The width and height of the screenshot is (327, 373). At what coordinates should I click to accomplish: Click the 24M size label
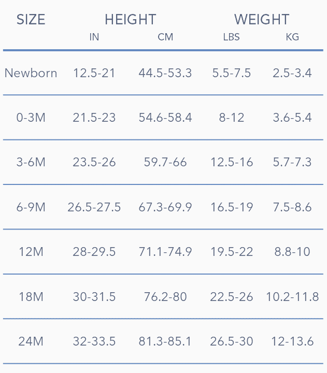pos(31,342)
